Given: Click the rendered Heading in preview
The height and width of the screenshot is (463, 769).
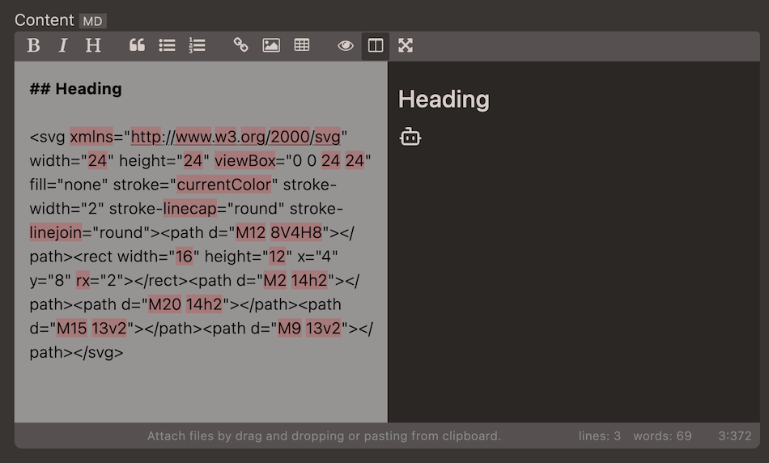Looking at the screenshot, I should [444, 100].
